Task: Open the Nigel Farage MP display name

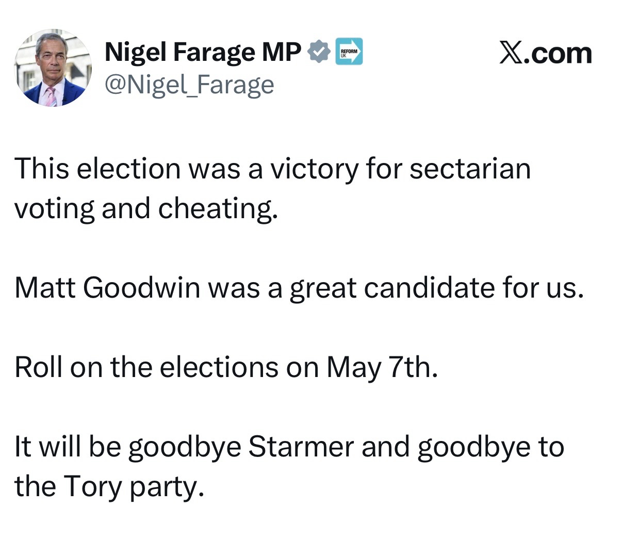Action: point(203,52)
